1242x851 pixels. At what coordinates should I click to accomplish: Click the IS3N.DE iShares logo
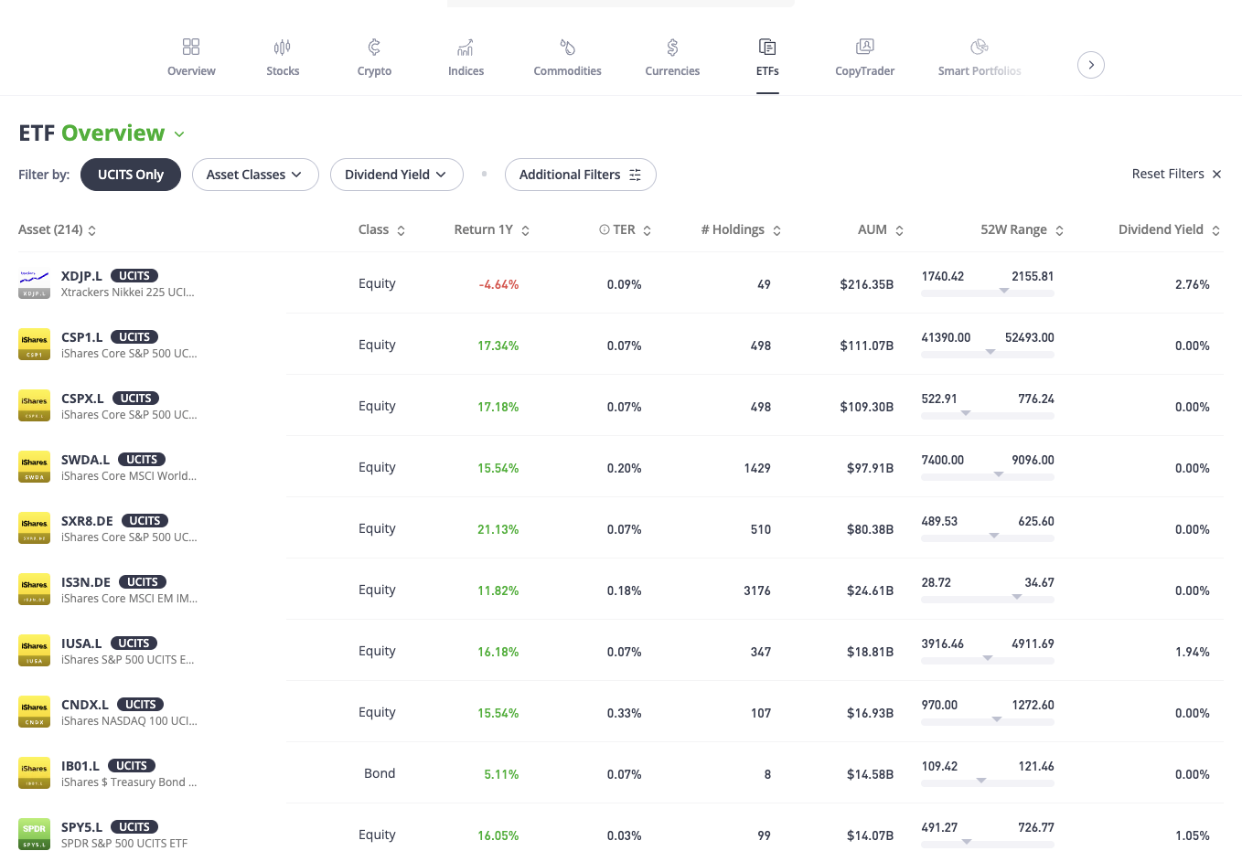click(x=34, y=590)
